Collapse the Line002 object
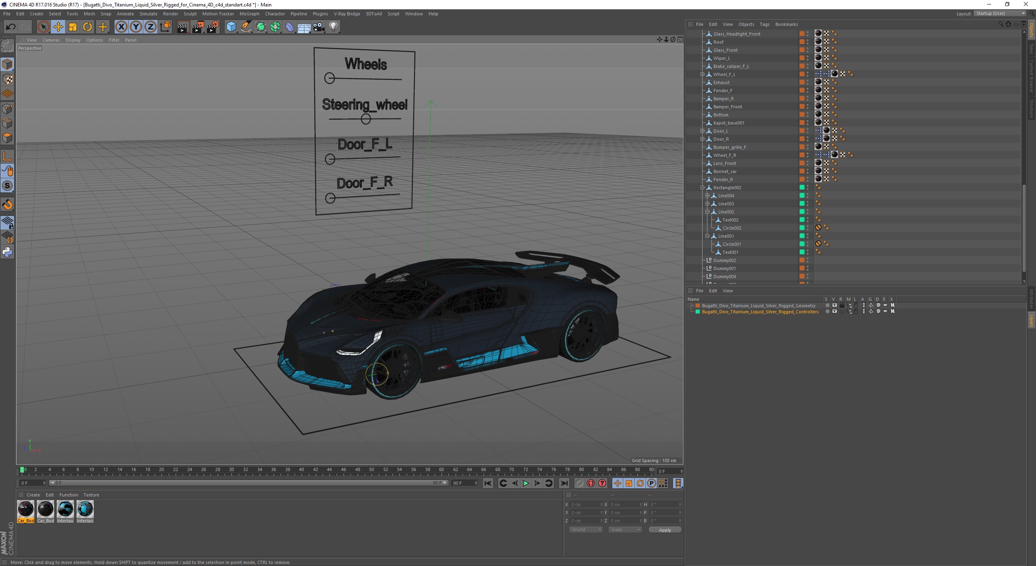This screenshot has height=566, width=1036. (707, 212)
